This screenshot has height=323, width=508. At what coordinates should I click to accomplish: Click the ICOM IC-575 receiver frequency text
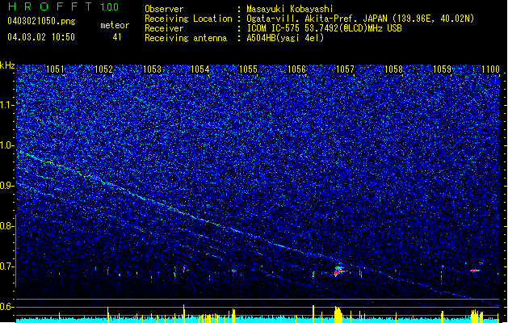324,28
